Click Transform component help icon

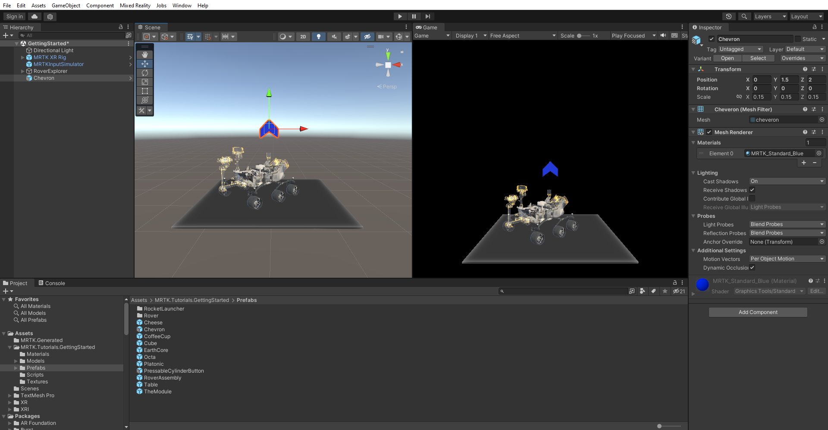pyautogui.click(x=805, y=69)
